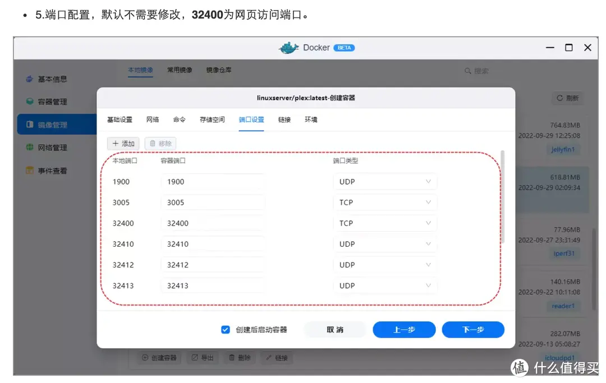Open the 本地镜像 tab
The image size is (606, 383).
(x=141, y=70)
